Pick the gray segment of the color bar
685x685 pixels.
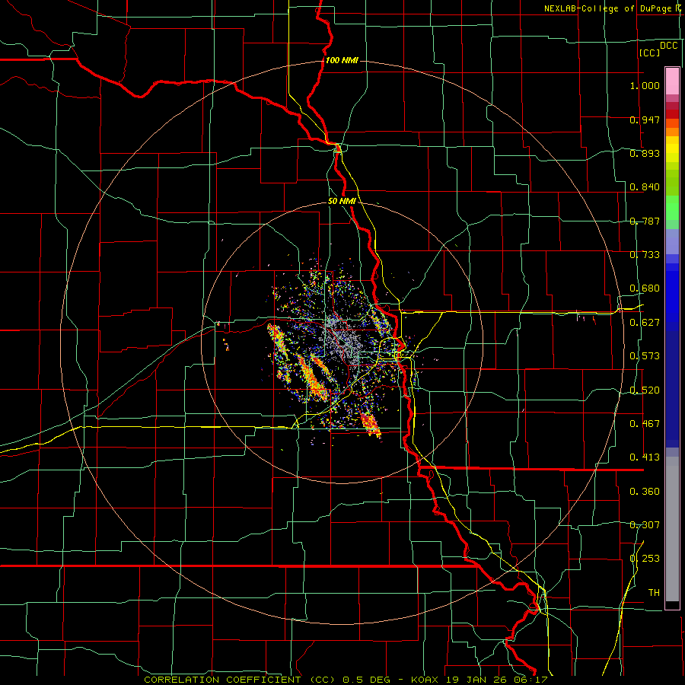click(x=672, y=529)
